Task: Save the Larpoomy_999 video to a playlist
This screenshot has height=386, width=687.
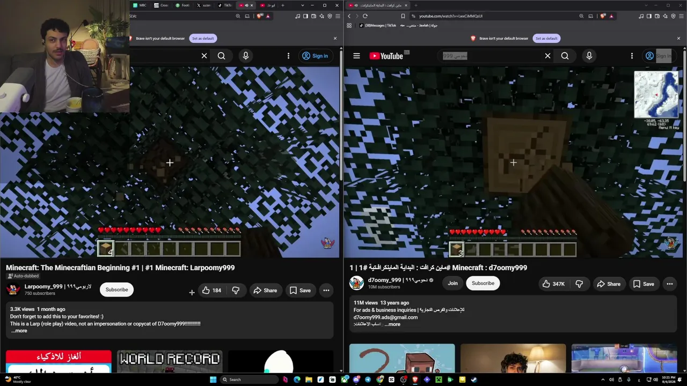Action: (300, 291)
